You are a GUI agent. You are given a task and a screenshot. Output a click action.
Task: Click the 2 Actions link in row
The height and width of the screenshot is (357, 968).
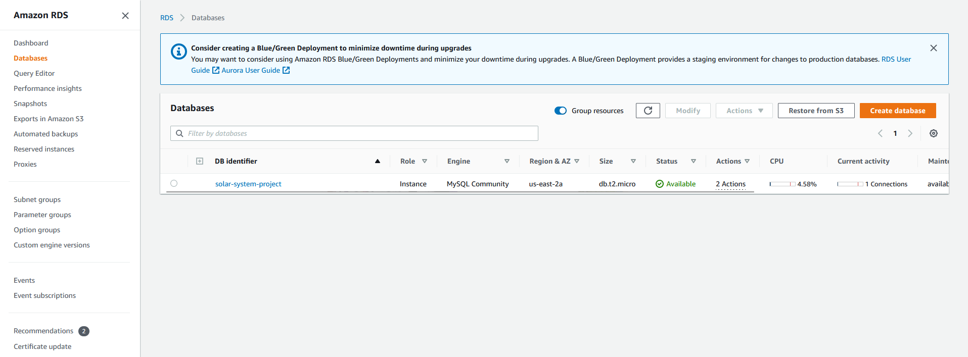(x=730, y=184)
